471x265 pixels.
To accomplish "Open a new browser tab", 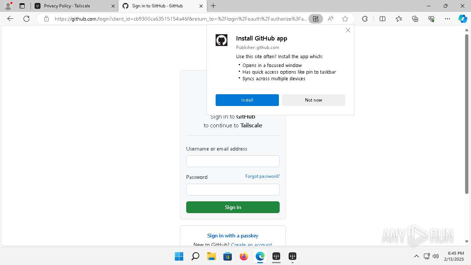I will [213, 6].
